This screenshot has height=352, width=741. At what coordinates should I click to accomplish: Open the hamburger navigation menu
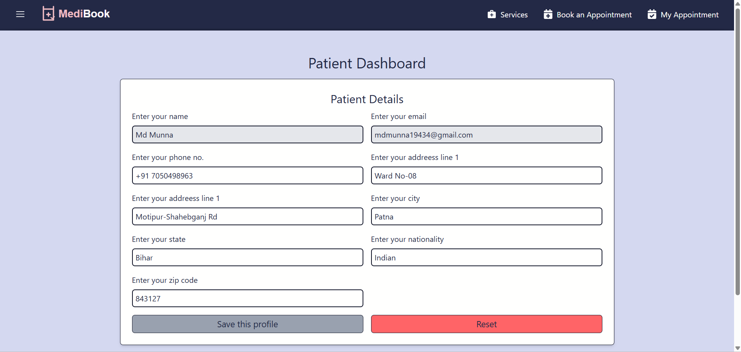(20, 14)
